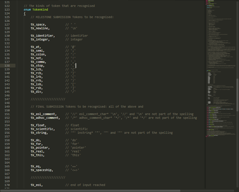Viewport: 239px width, 192px height.
Task: Click line number 149 in the gutter
Action: coord(7,106)
